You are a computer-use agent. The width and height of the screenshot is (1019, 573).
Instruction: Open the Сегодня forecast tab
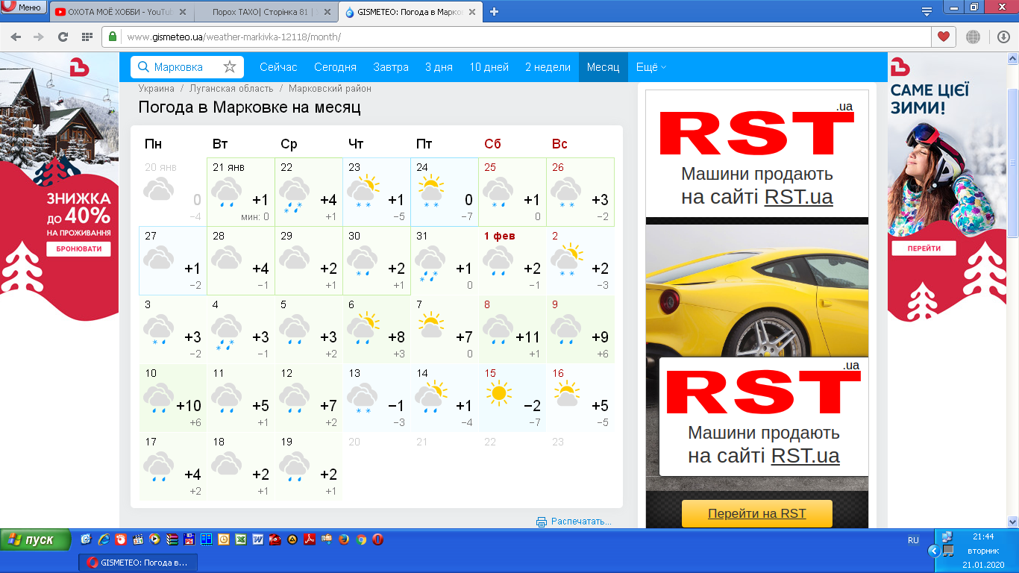(x=335, y=67)
